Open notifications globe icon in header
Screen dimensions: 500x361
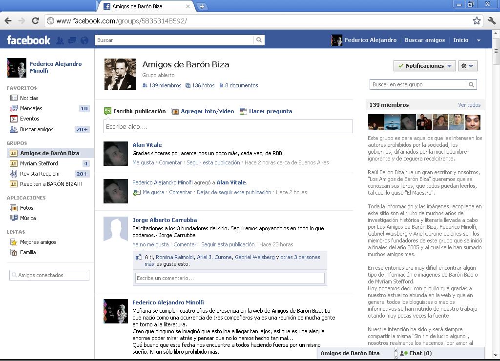pyautogui.click(x=84, y=40)
